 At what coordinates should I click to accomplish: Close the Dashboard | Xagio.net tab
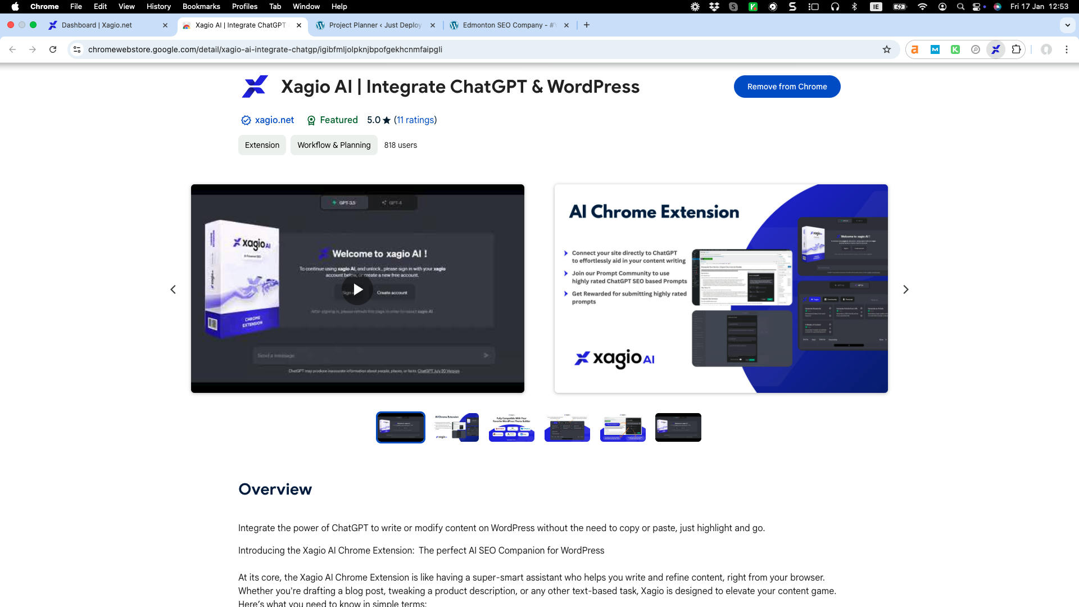(x=165, y=25)
